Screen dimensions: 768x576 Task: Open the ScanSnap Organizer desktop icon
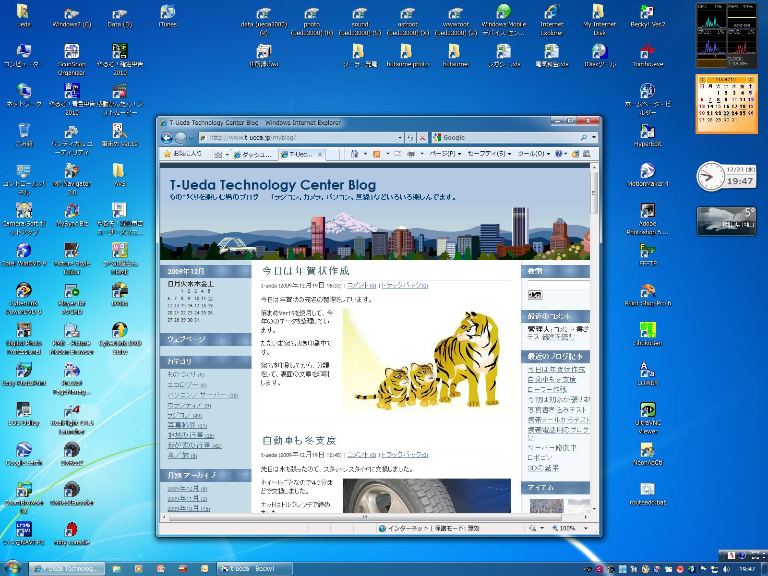click(72, 60)
